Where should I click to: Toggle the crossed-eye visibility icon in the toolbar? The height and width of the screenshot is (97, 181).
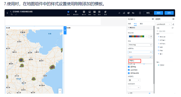point(133,13)
